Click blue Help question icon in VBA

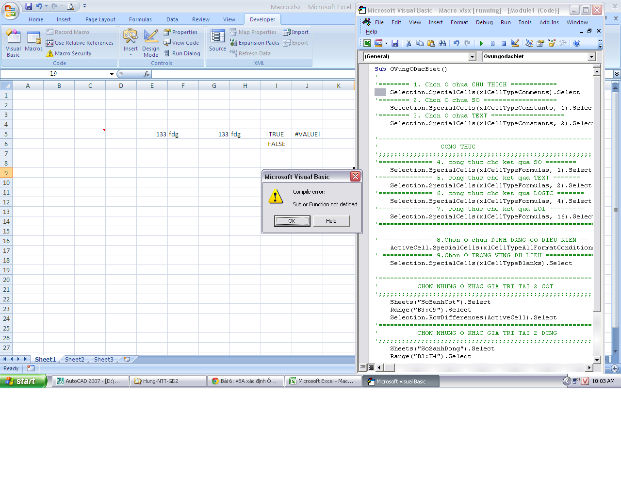(577, 43)
